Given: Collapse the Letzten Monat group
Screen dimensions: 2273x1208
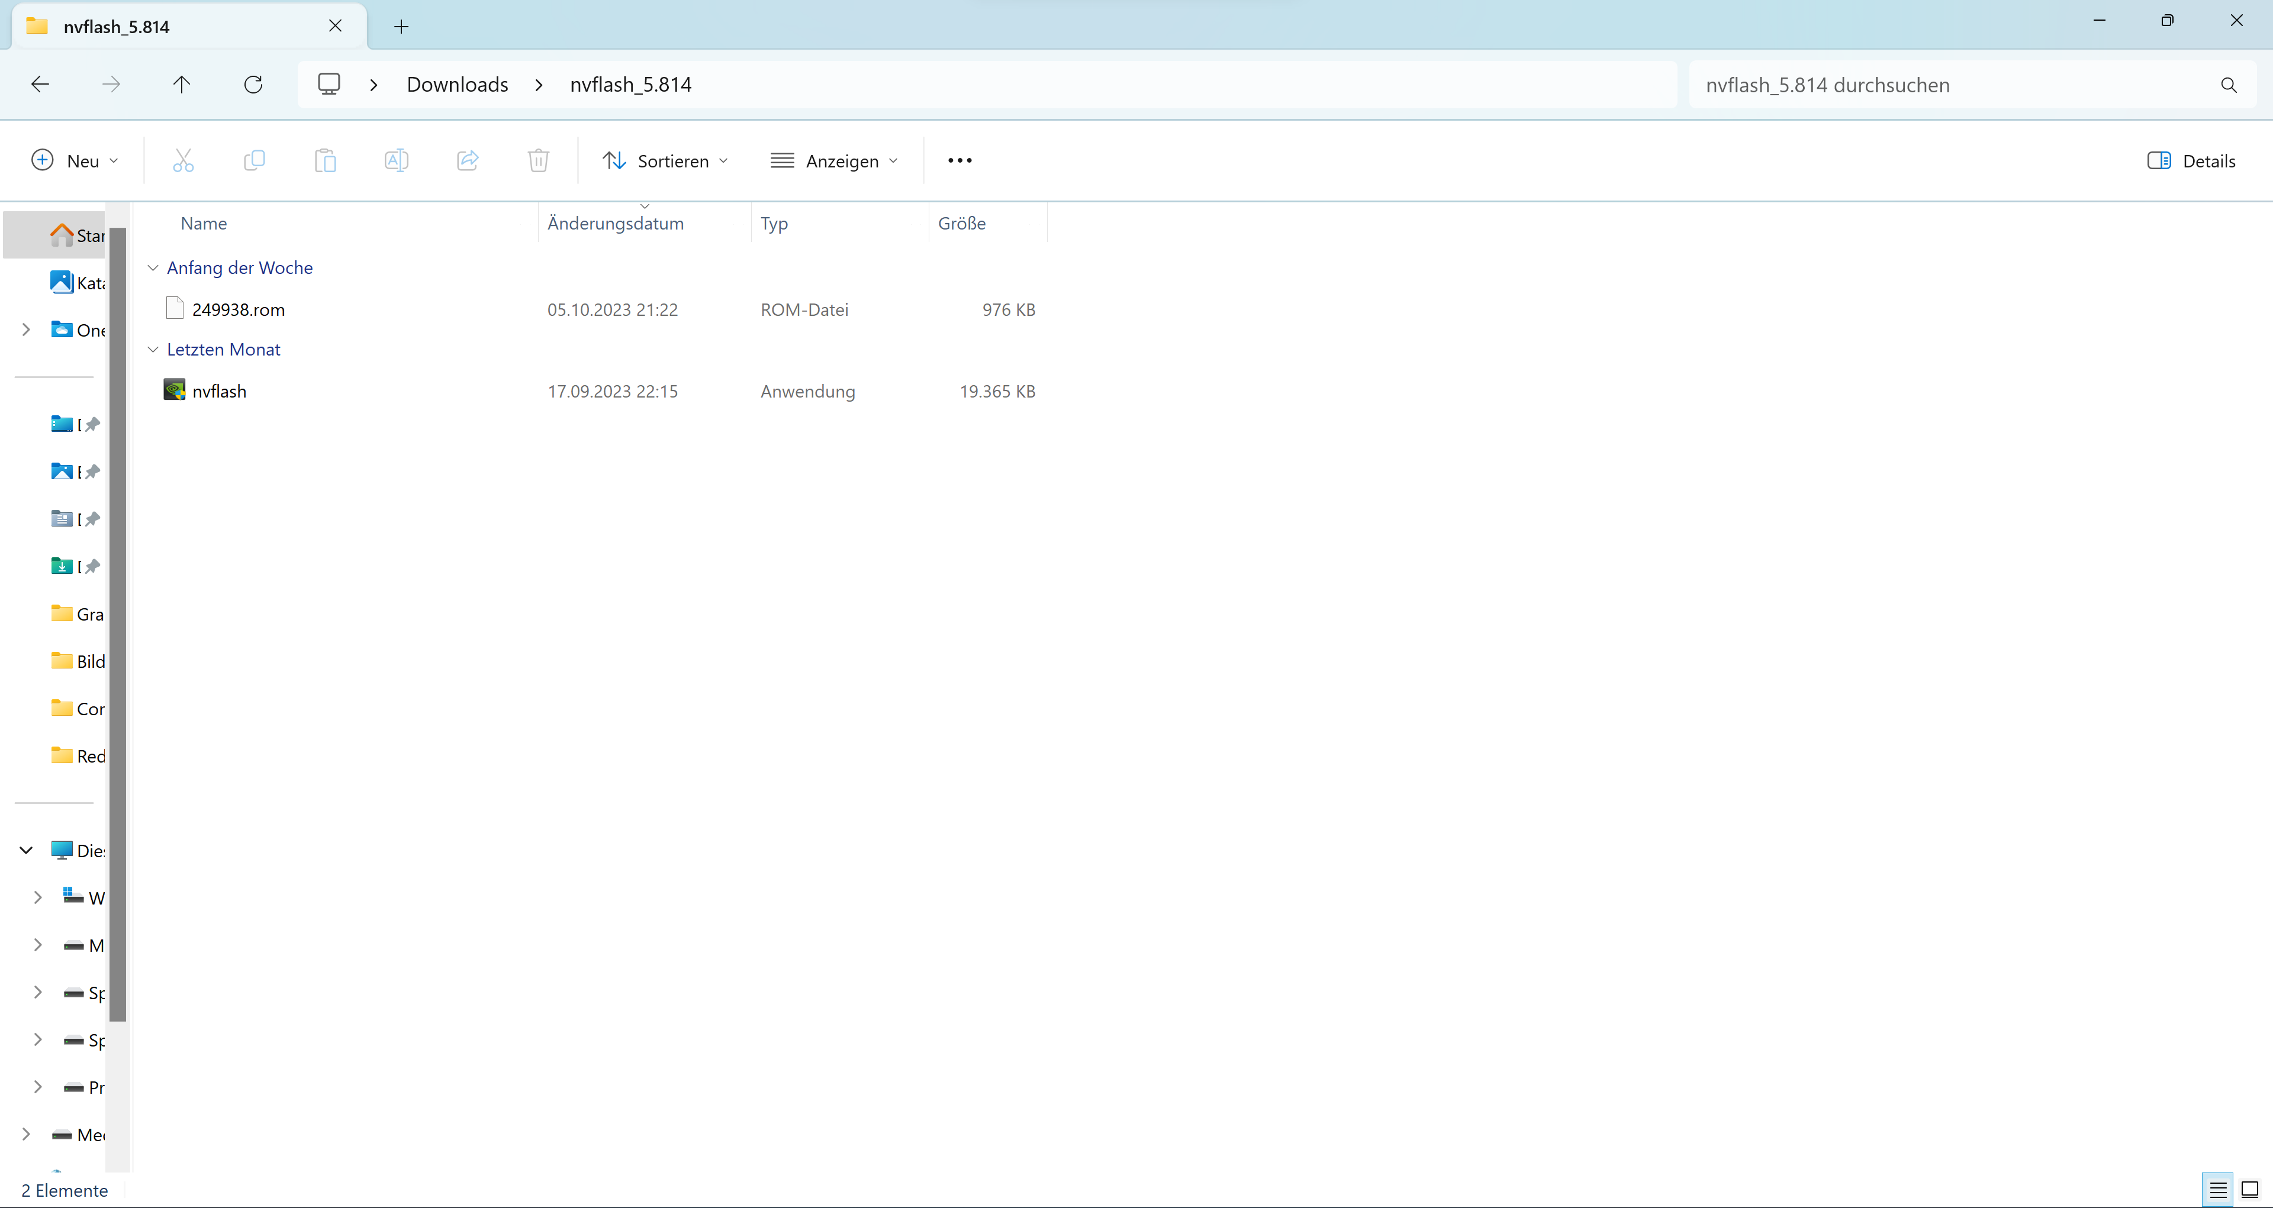Looking at the screenshot, I should tap(153, 350).
